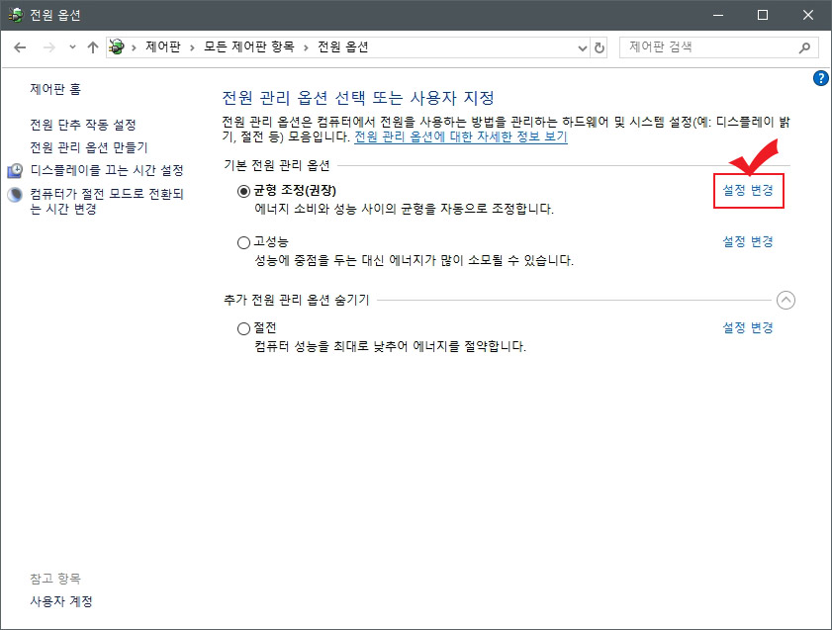Minimize the 전원 옵션 window
The width and height of the screenshot is (832, 630).
tap(718, 15)
